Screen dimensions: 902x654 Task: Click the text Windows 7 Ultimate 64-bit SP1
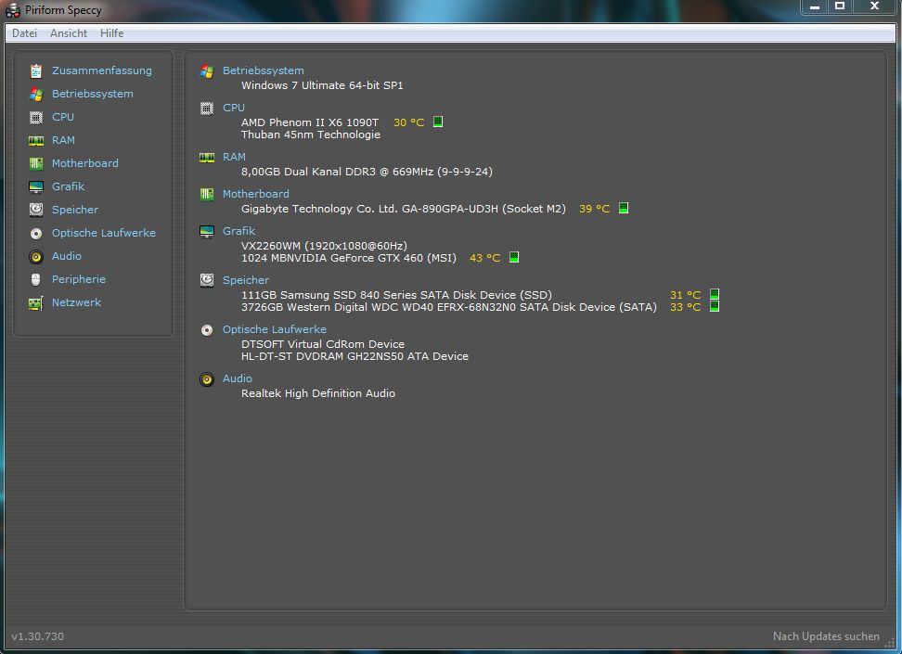pos(322,85)
